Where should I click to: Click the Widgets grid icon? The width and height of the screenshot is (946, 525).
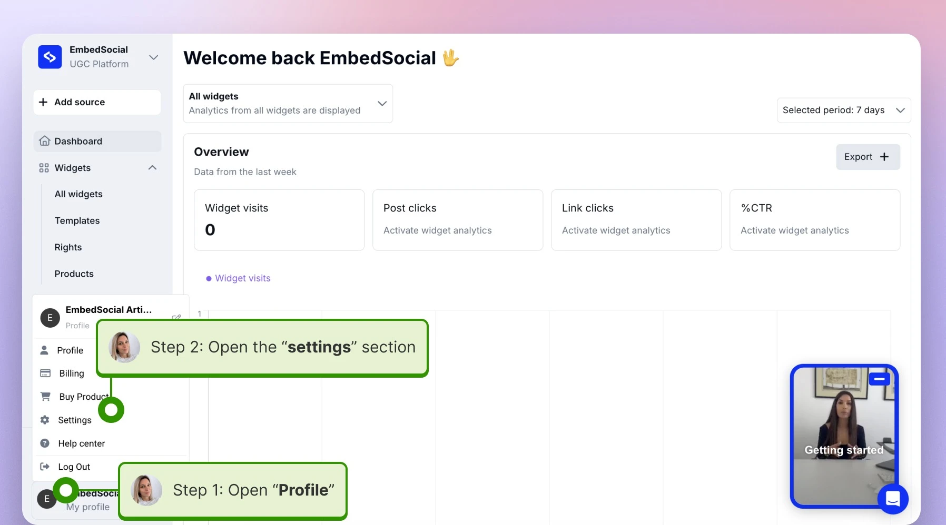(44, 168)
